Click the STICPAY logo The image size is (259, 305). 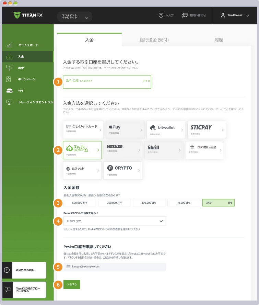(201, 127)
